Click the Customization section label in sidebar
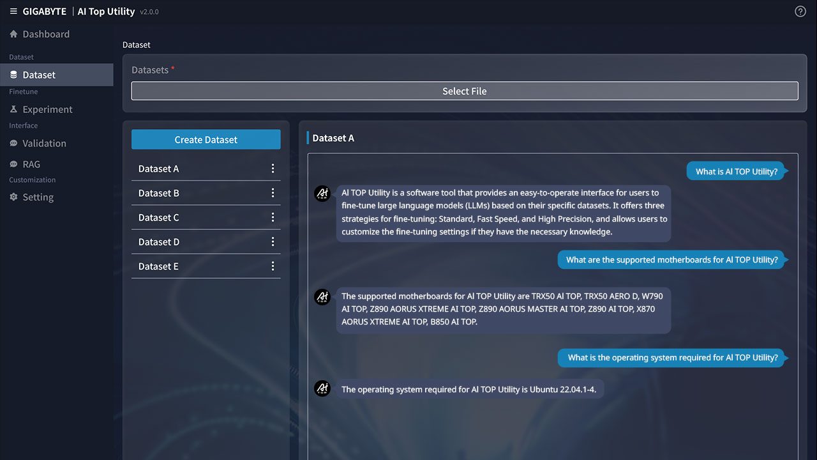This screenshot has width=817, height=460. 33,180
